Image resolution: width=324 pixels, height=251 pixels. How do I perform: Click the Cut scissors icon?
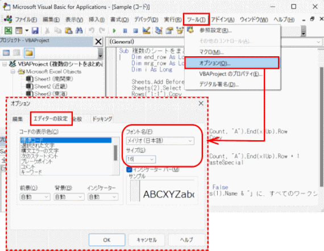tap(47, 31)
